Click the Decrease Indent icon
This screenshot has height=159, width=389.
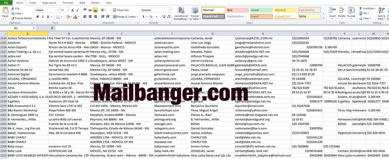102,16
